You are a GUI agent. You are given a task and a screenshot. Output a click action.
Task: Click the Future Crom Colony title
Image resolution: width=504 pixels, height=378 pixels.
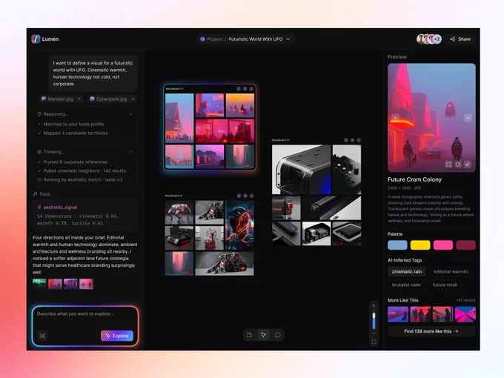414,179
